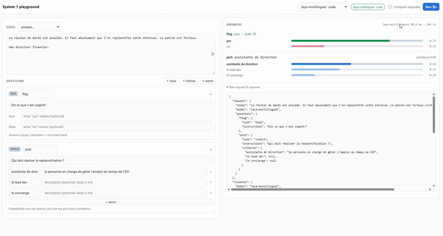Screen dimensions: 443x236
Task: Remove the pick question with its X
Action: click(211, 149)
